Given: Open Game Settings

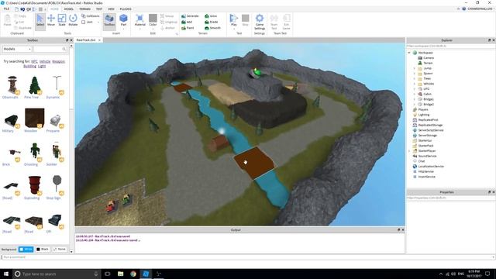Looking at the screenshot, I should click(260, 22).
